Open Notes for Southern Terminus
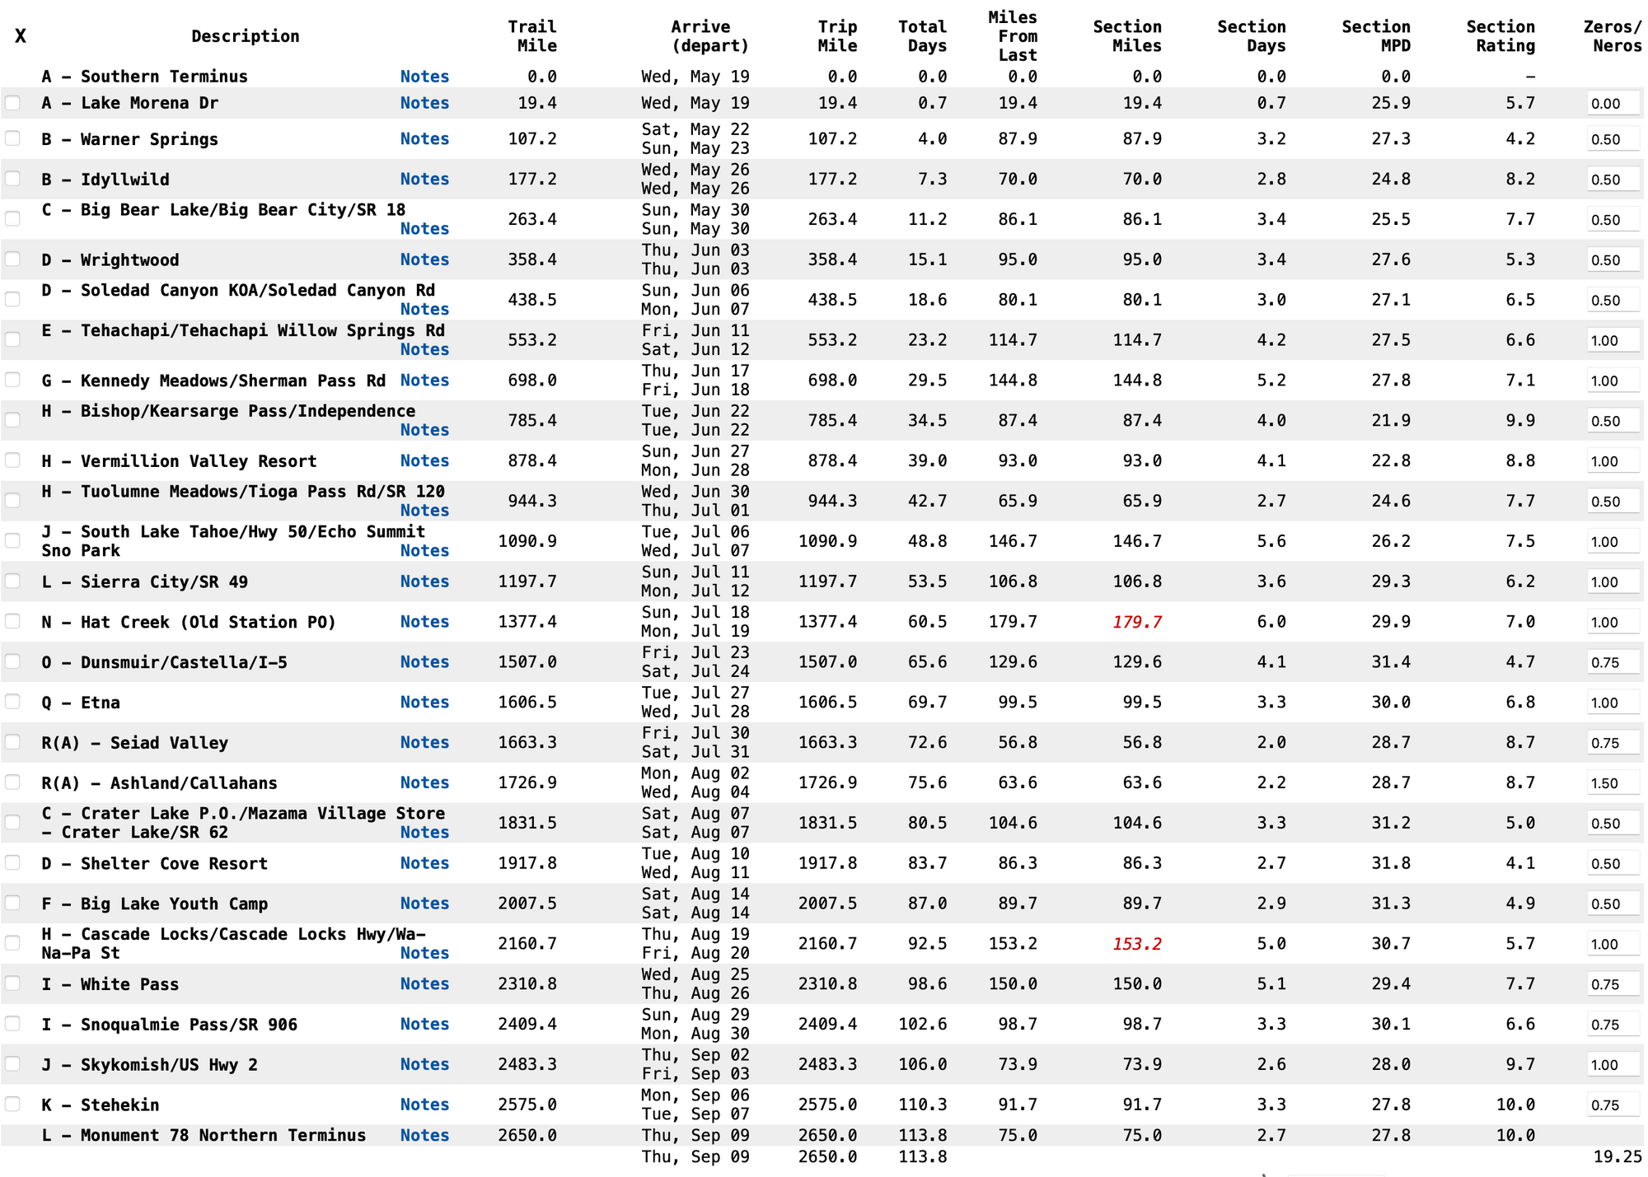Viewport: 1648px width, 1177px height. point(424,77)
